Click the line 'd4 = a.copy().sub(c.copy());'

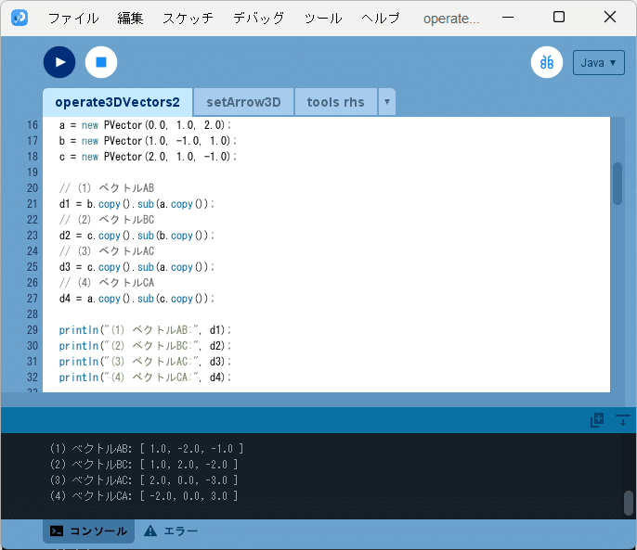(136, 299)
